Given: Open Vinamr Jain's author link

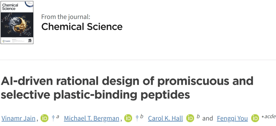Looking at the screenshot, I should point(18,118).
